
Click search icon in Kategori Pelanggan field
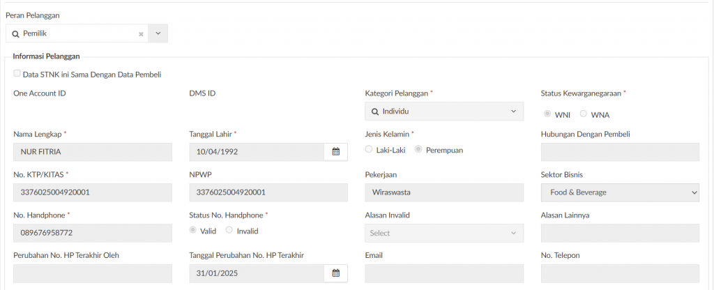[x=374, y=112]
